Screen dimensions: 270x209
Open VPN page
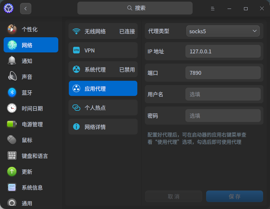pyautogui.click(x=103, y=50)
